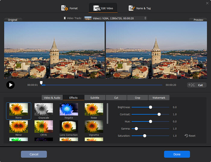211x162 pixels.
Task: Open the Subtitle tab
Action: click(95, 98)
